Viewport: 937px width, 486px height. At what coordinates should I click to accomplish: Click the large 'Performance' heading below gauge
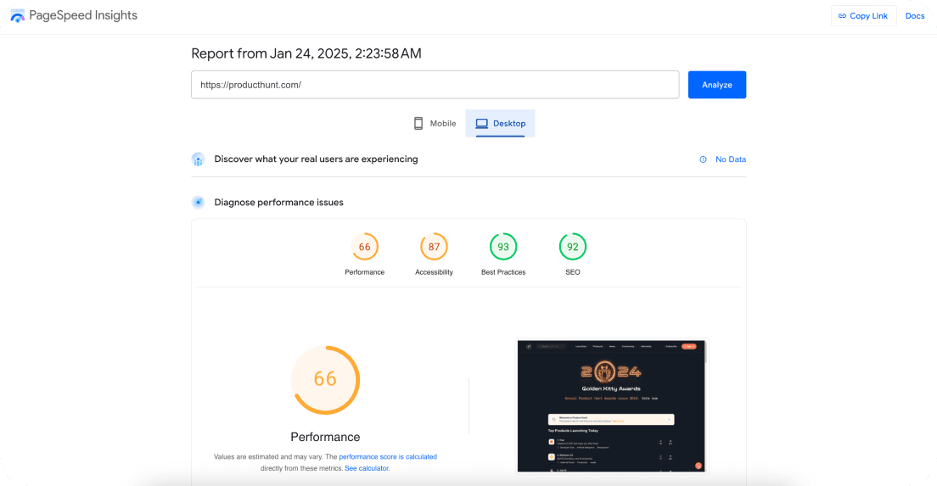325,437
